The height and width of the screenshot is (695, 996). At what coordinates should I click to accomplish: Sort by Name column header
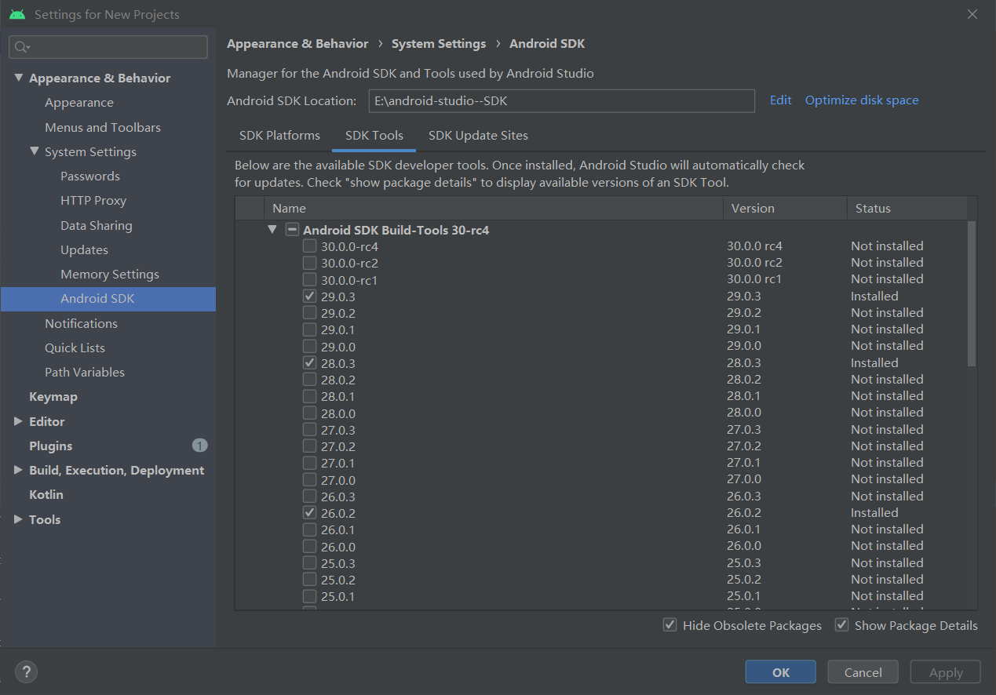coord(494,209)
